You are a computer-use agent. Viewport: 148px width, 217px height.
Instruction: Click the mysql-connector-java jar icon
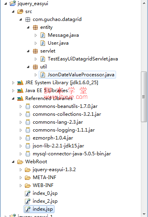(28, 154)
